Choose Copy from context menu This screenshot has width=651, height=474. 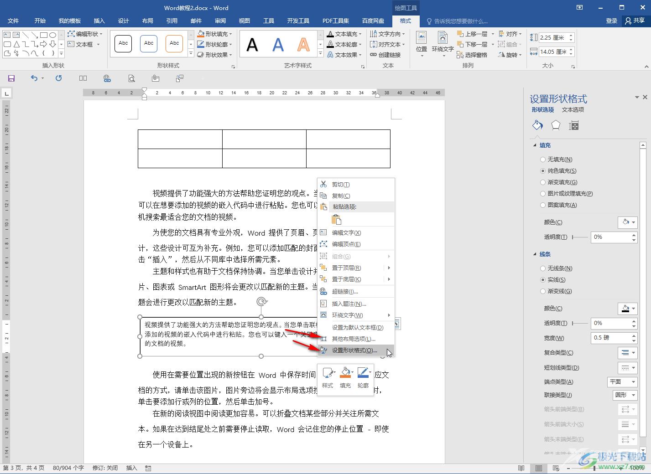356,196
